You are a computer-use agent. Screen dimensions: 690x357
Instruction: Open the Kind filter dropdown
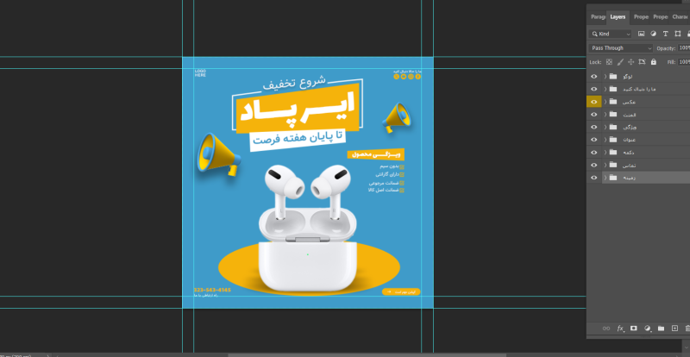click(x=611, y=34)
